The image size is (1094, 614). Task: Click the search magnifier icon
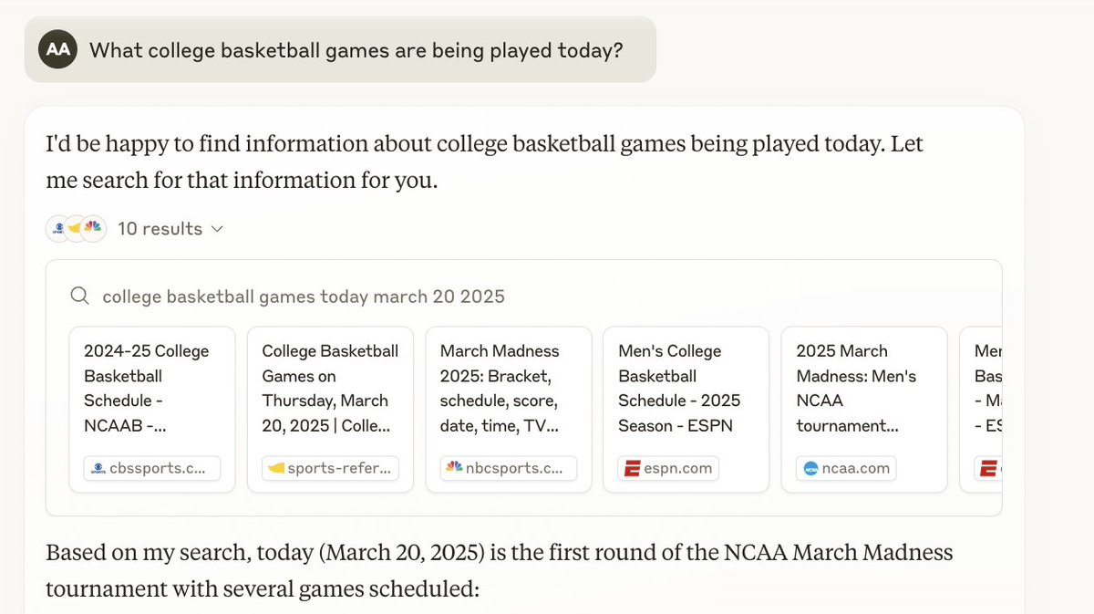tap(80, 297)
